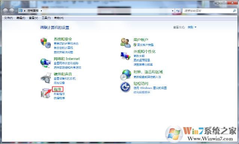Click 添加设备 link
This screenshot has height=144, width=239.
click(x=59, y=83)
